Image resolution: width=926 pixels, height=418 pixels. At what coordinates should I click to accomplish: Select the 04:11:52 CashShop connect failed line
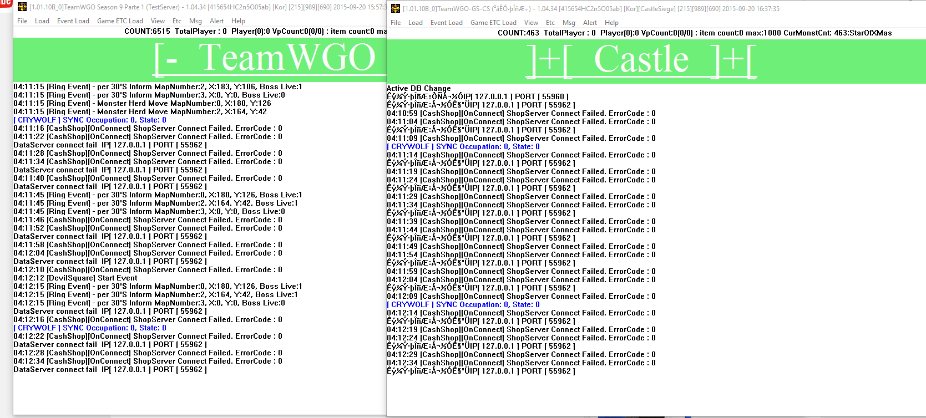point(148,228)
